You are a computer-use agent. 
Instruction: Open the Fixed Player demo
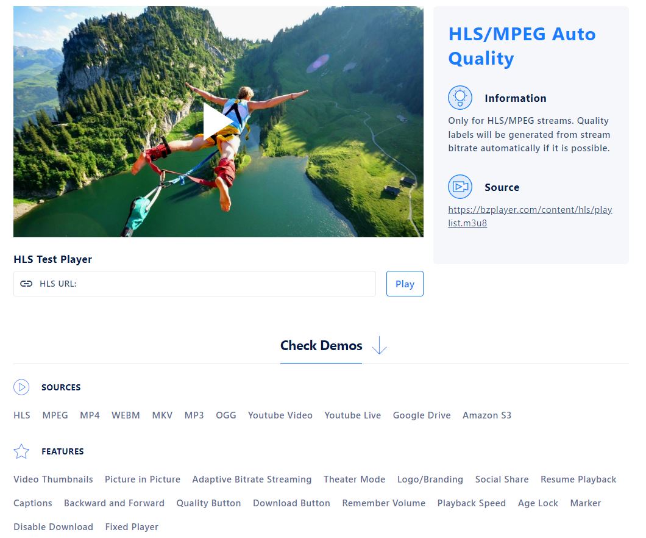pos(132,527)
